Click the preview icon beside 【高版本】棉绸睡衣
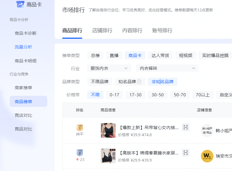 (x=186, y=153)
